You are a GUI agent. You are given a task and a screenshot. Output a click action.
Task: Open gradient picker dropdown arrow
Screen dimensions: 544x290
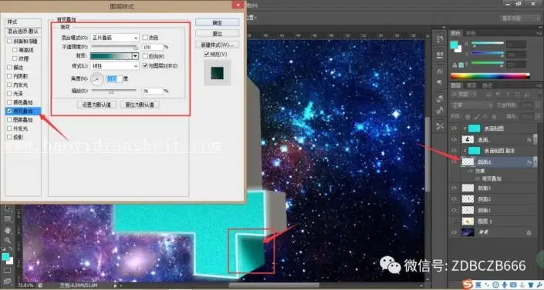(x=135, y=56)
